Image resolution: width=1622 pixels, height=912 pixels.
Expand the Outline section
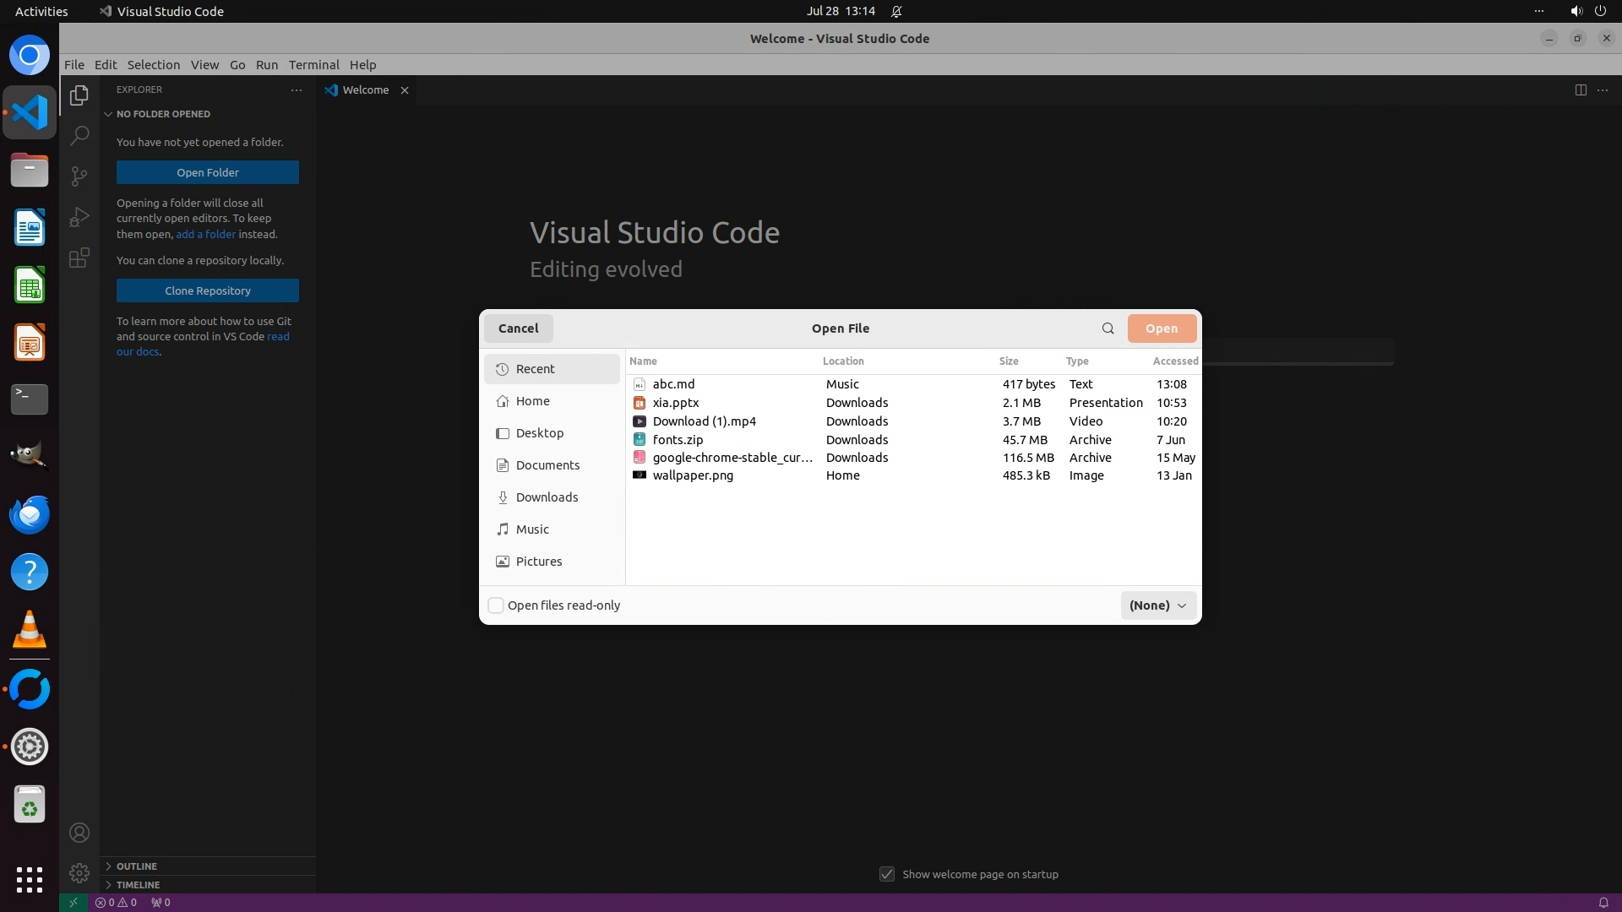137,866
